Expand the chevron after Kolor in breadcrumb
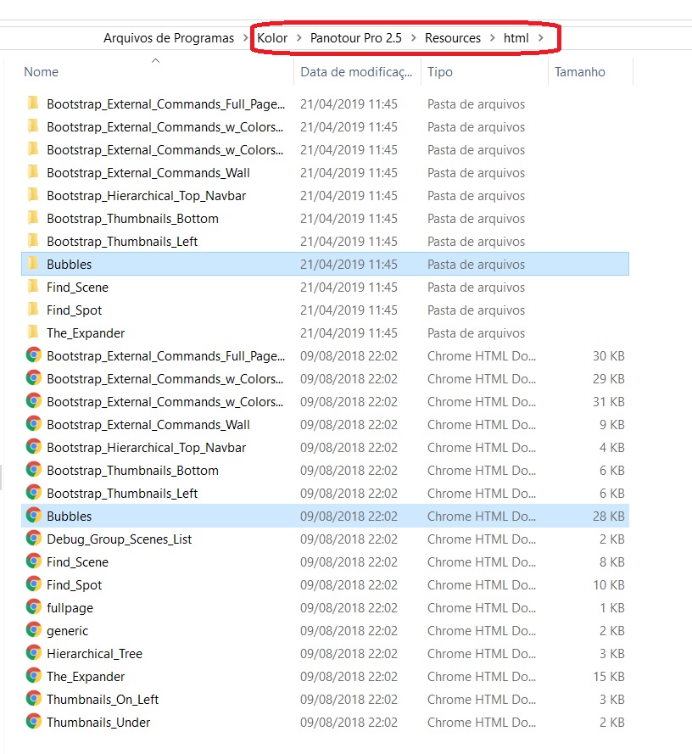 click(299, 38)
